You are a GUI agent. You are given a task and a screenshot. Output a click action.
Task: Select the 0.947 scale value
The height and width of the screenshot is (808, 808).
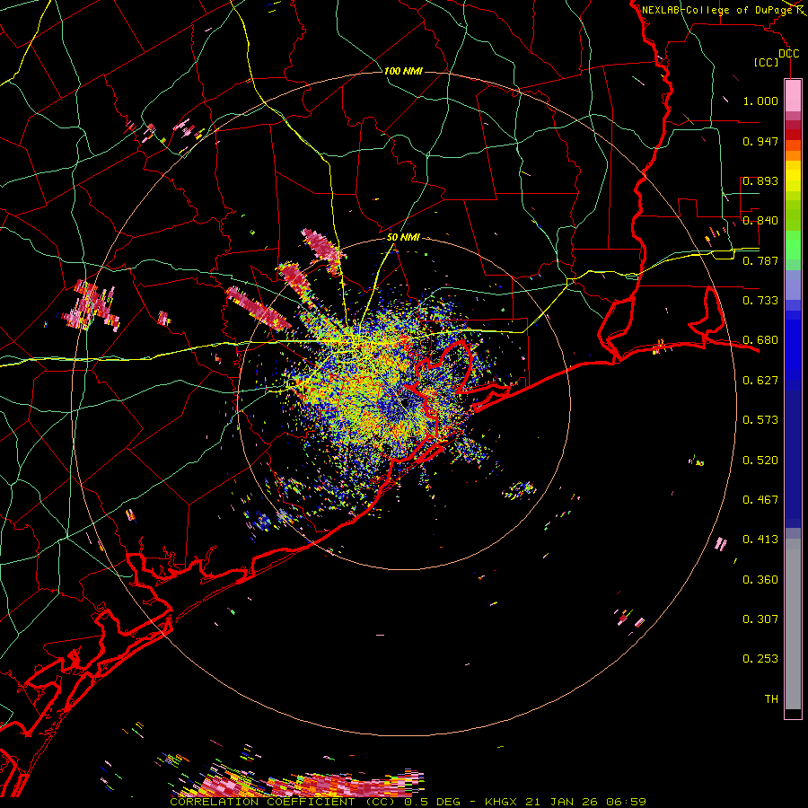pyautogui.click(x=760, y=141)
